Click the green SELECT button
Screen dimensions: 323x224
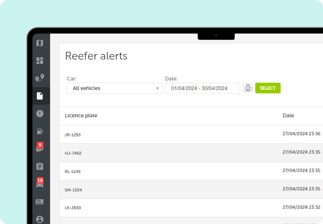tap(268, 88)
